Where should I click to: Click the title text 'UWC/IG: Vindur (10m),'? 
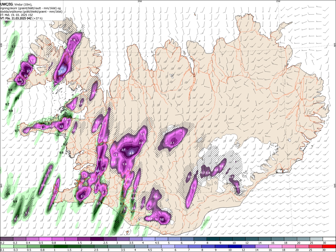click(16, 4)
